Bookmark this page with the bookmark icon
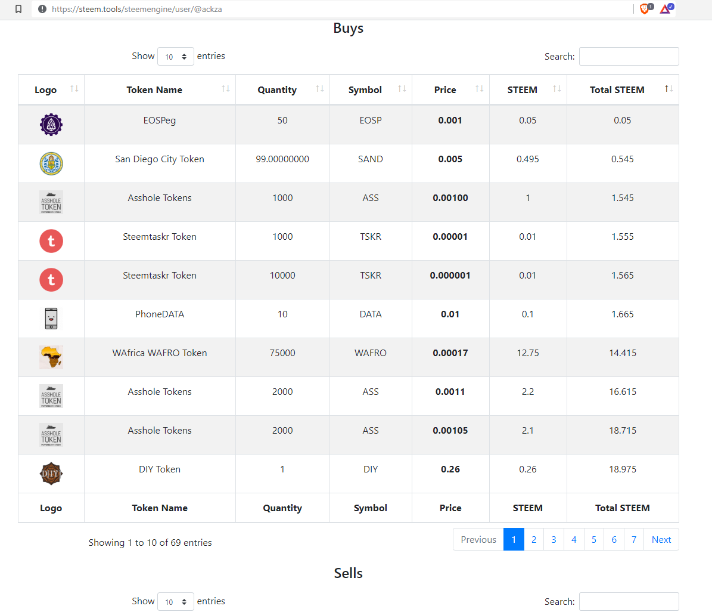Image resolution: width=712 pixels, height=615 pixels. coord(18,9)
